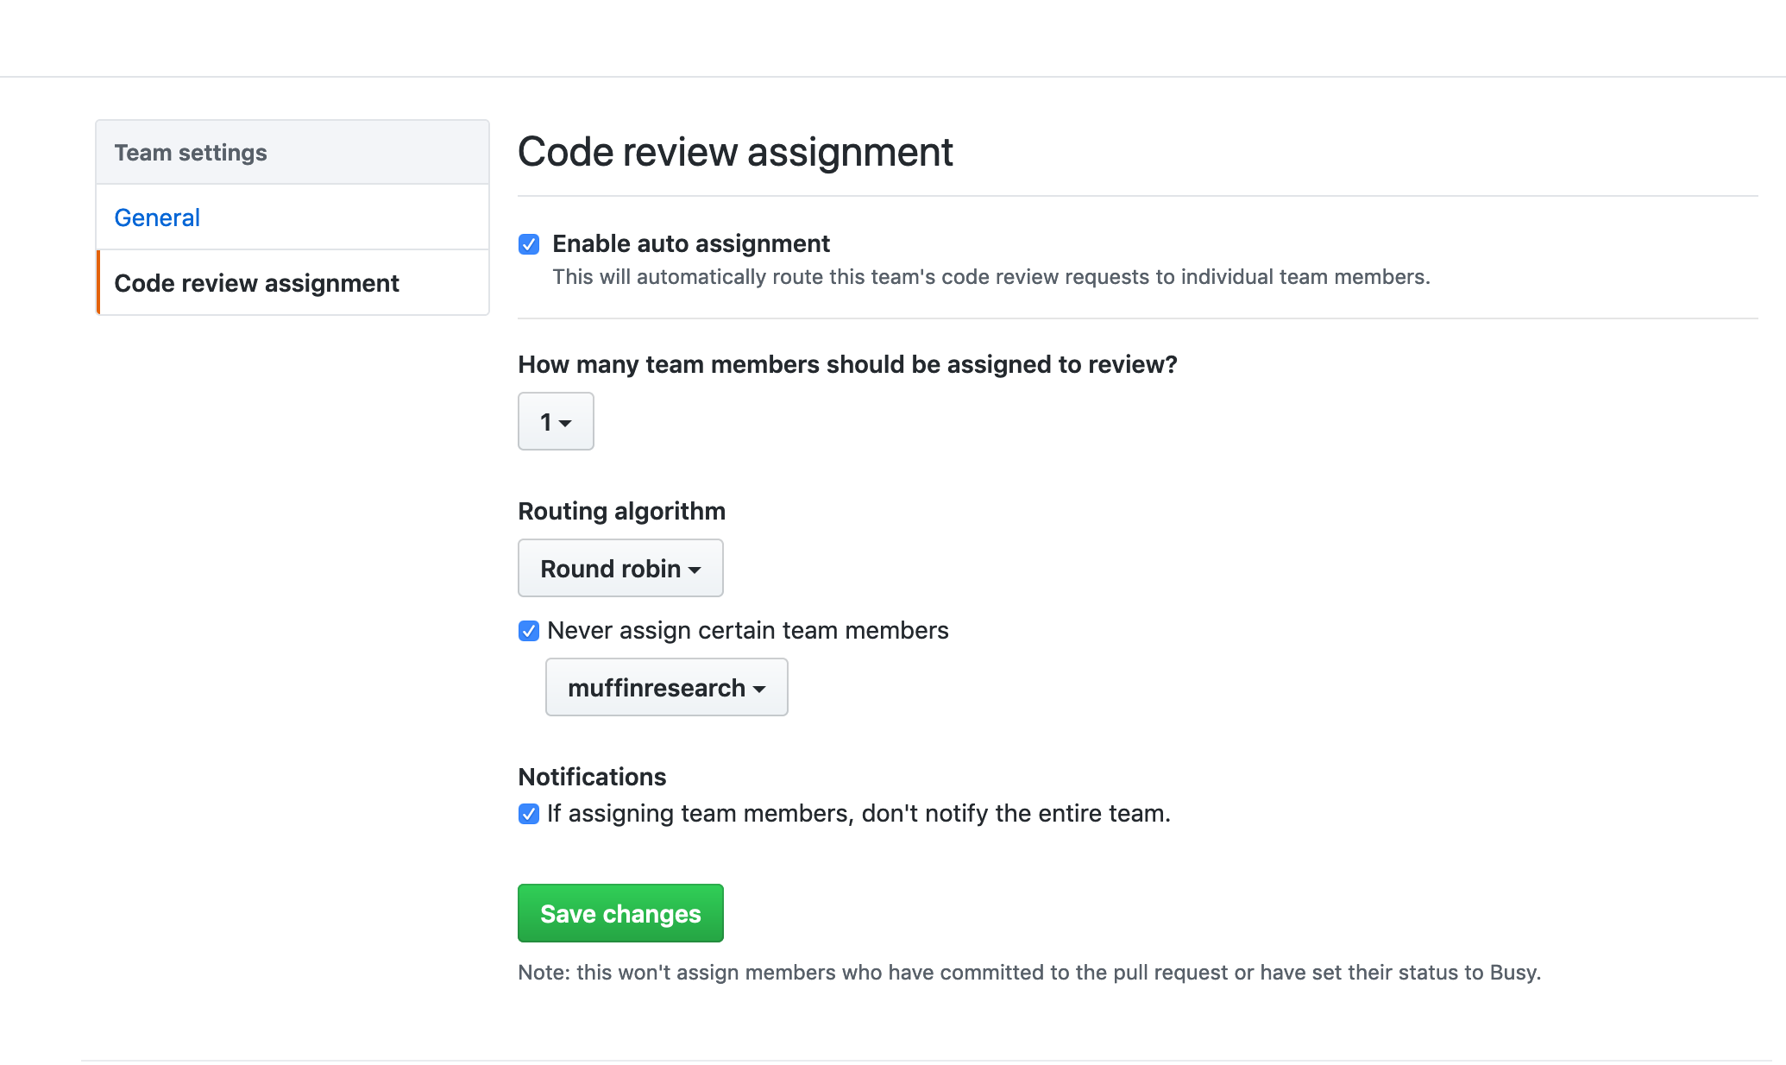The height and width of the screenshot is (1065, 1786).
Task: Open the General team settings link
Action: 157,217
